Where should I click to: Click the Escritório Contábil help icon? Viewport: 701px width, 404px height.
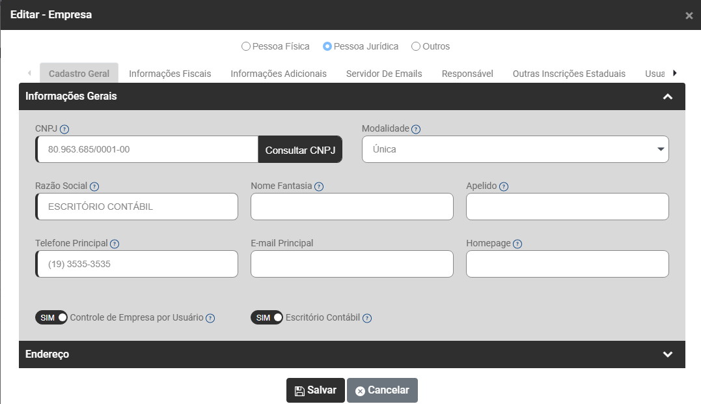(x=367, y=318)
